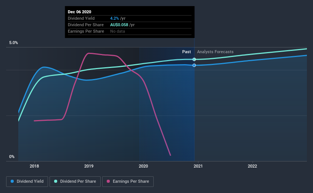This screenshot has height=193, width=313.
Task: Select the Dividend Per Share data point marker
Action: pyautogui.click(x=194, y=59)
